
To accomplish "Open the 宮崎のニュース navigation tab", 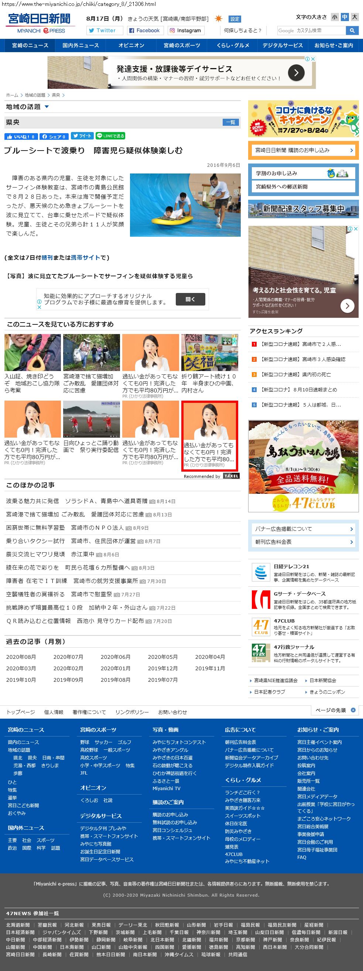I will [x=30, y=45].
